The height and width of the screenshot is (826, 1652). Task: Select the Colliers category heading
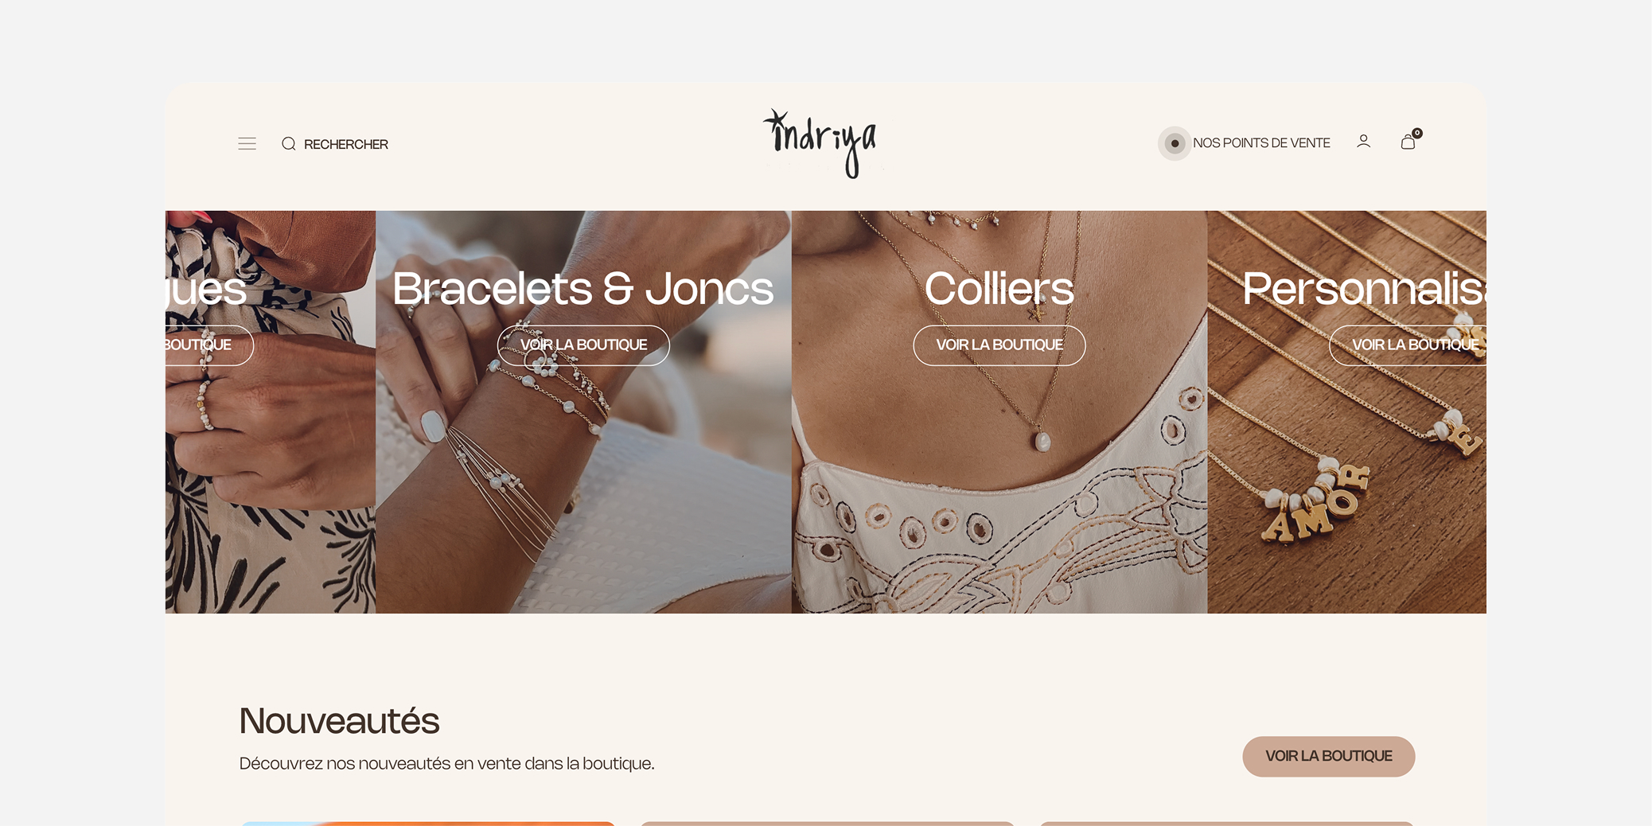pyautogui.click(x=999, y=288)
